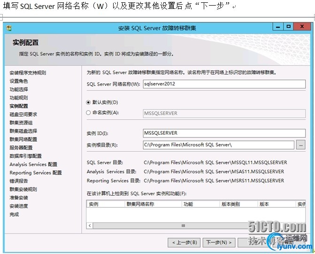
Task: Click the 实例 column header
Action: pyautogui.click(x=106, y=204)
